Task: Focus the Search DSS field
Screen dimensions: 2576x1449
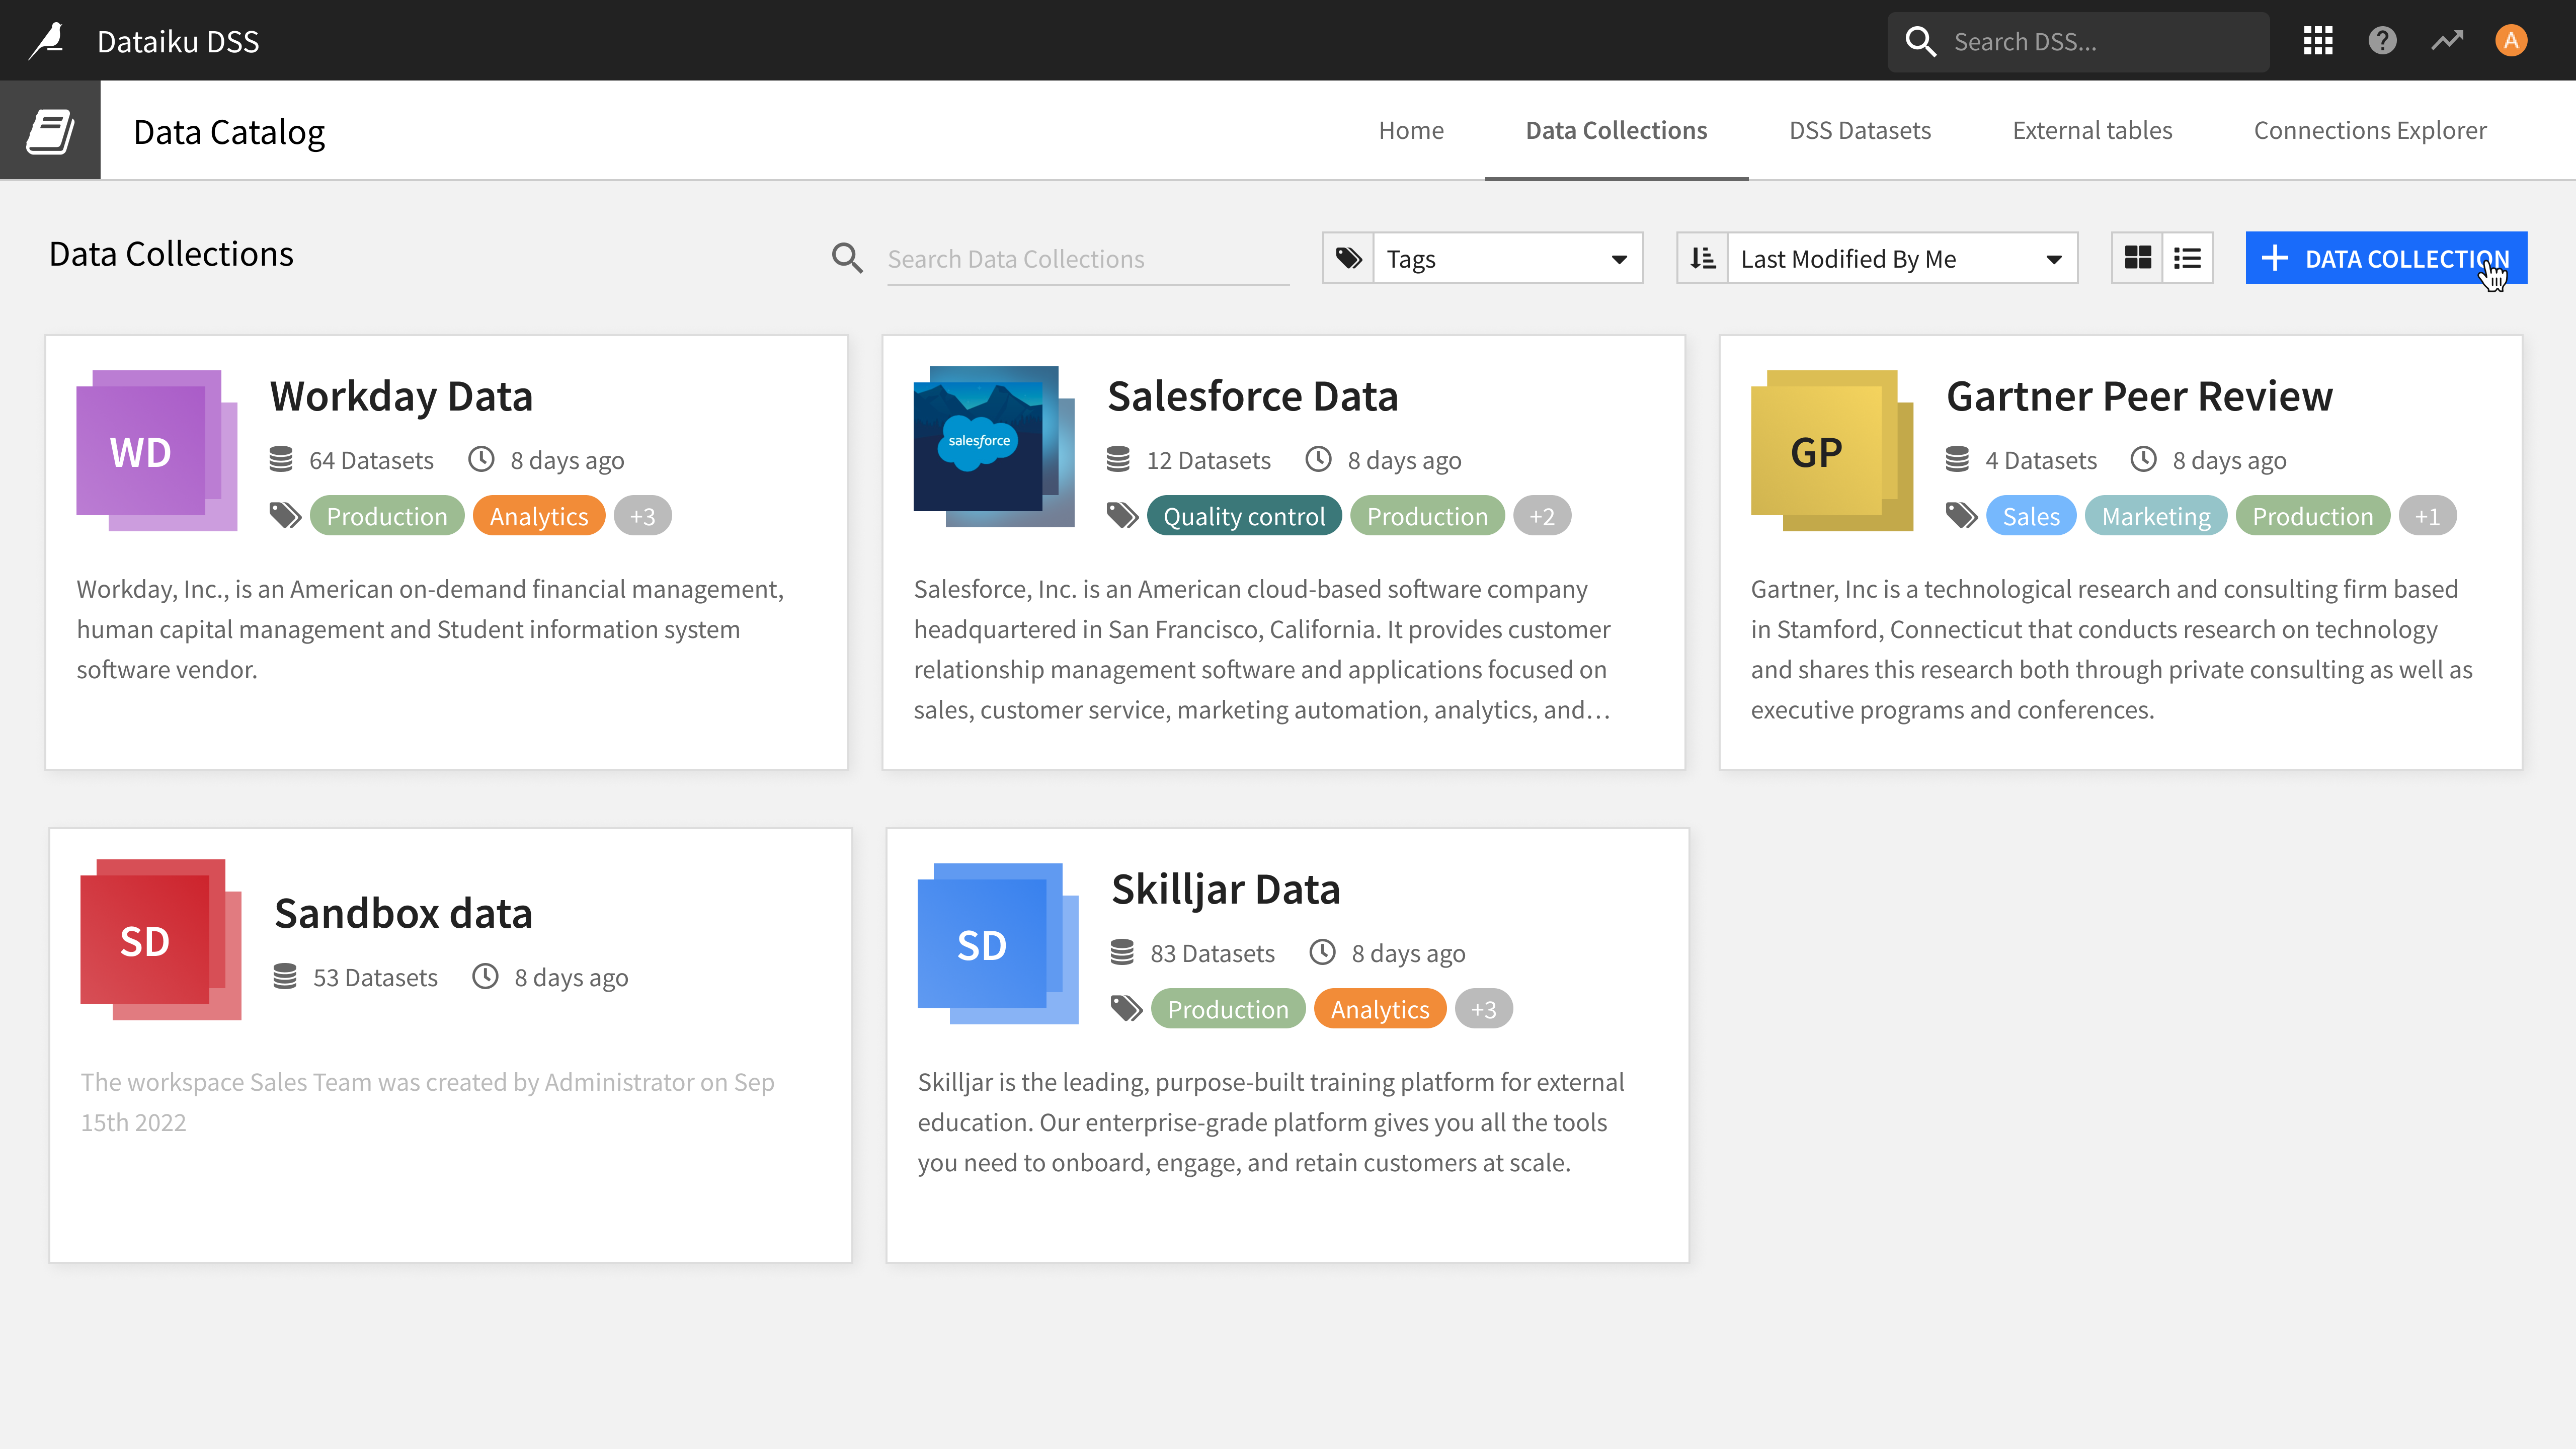Action: (x=2078, y=42)
